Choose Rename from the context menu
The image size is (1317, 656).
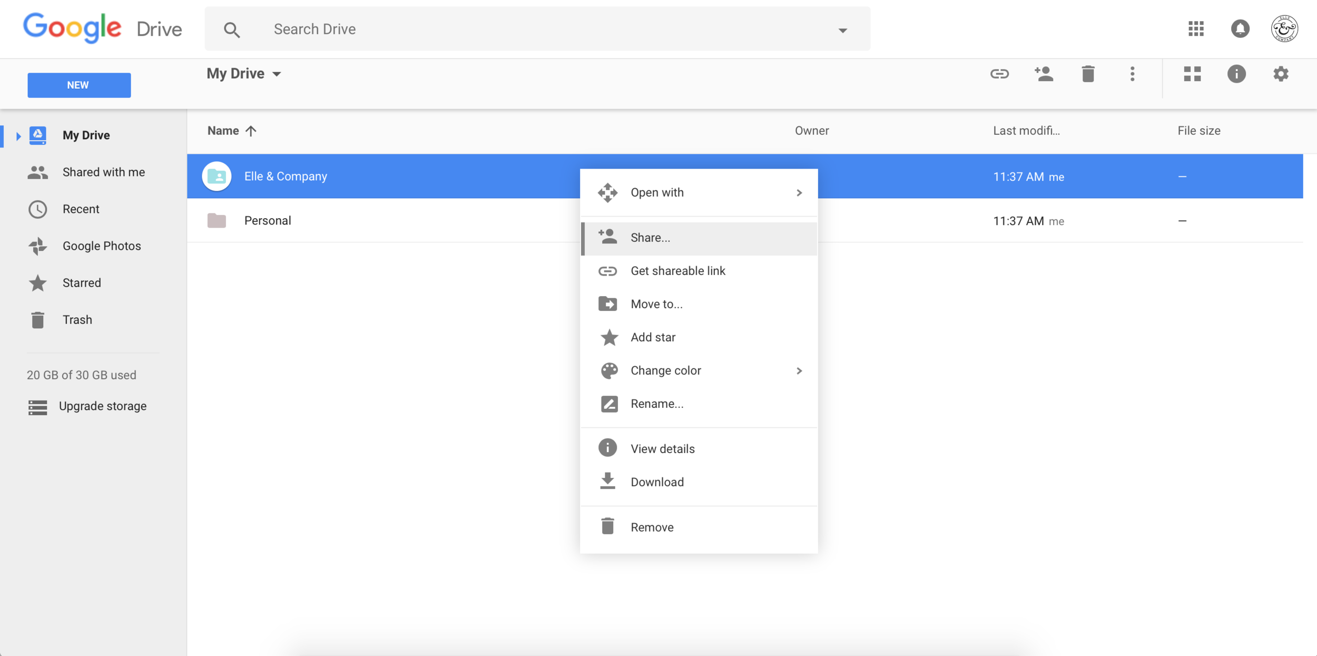(x=656, y=404)
